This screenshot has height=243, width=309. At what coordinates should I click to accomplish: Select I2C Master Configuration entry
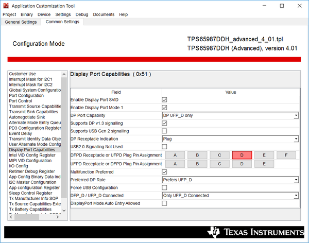click(x=32, y=182)
